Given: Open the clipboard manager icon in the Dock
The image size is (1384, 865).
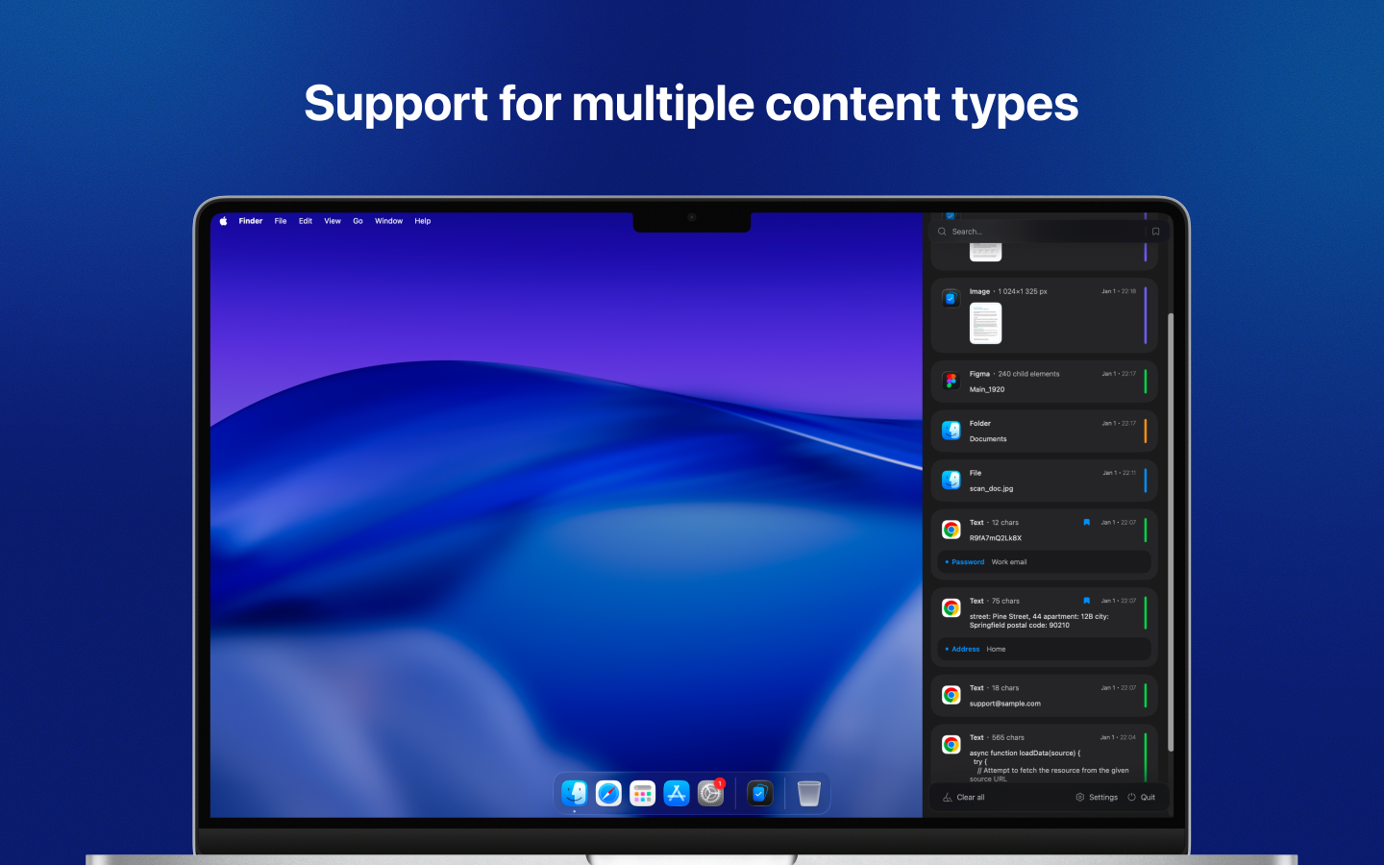Looking at the screenshot, I should click(x=760, y=793).
